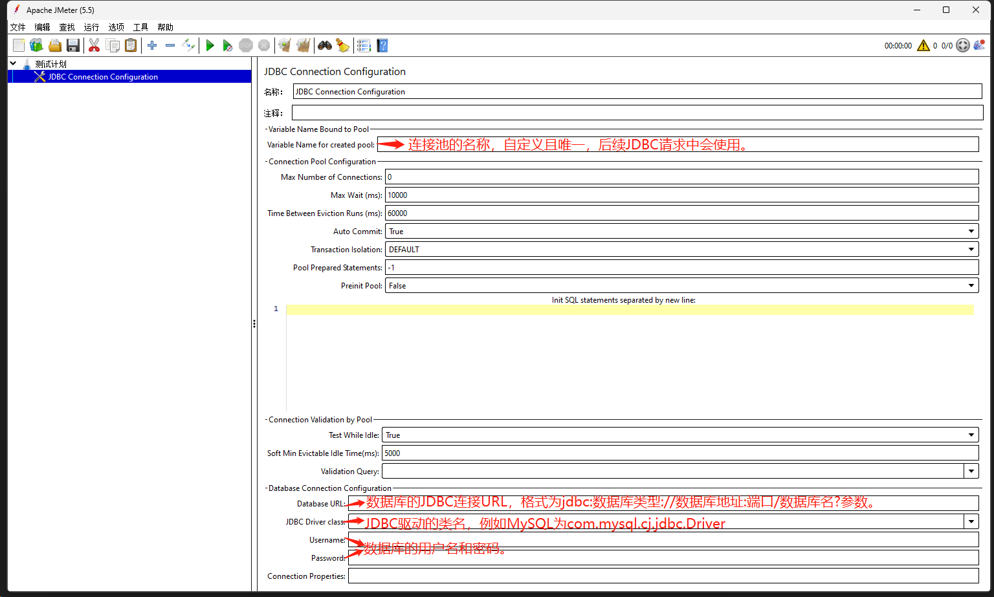This screenshot has height=597, width=994.
Task: Open the Transaction Isolation dropdown
Action: pos(681,249)
